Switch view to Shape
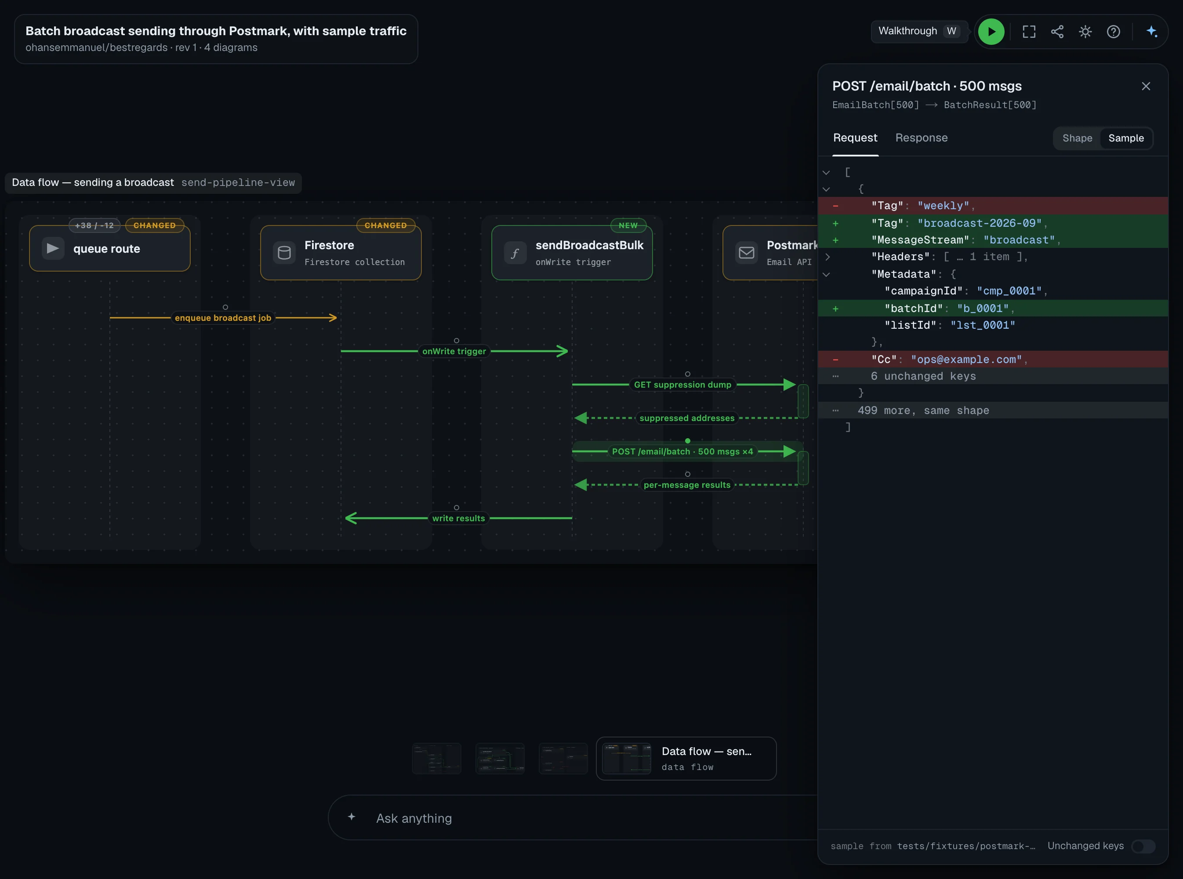Image resolution: width=1183 pixels, height=879 pixels. 1077,138
